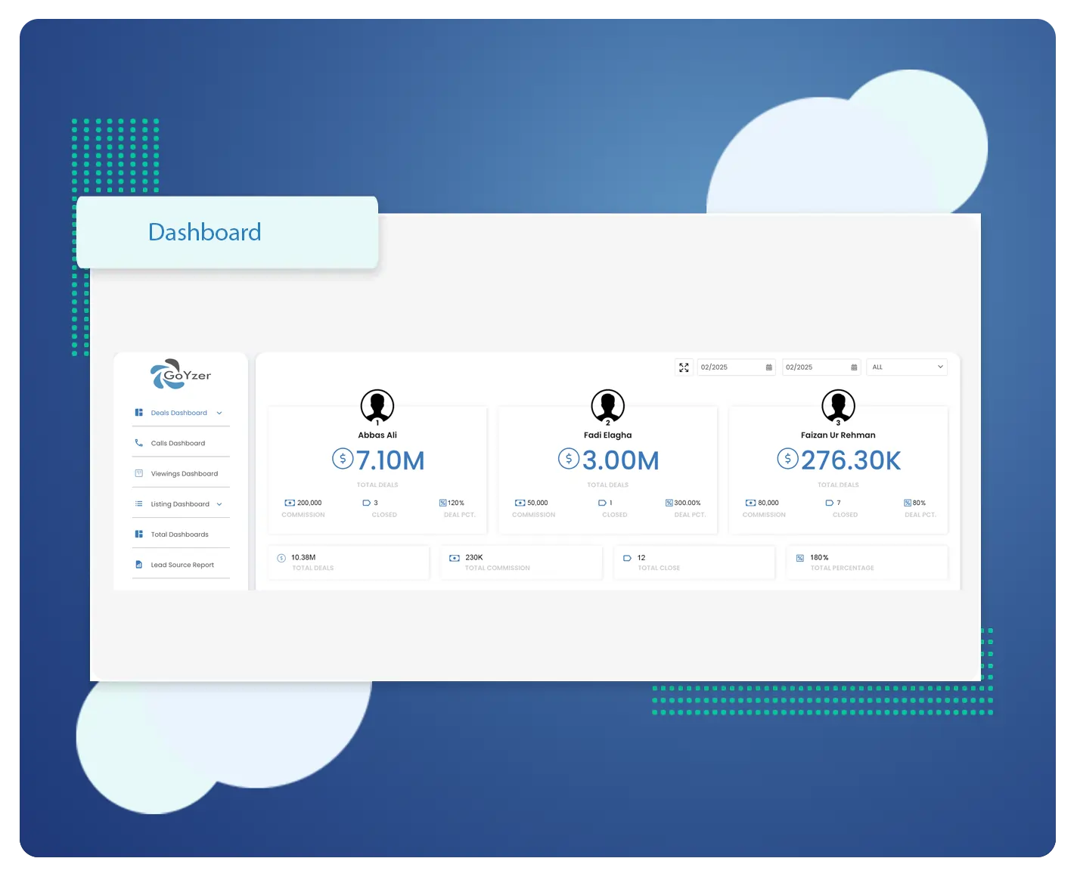Click the 7.10M total deals dollar icon
Viewport: 1077px width, 883px height.
point(343,458)
